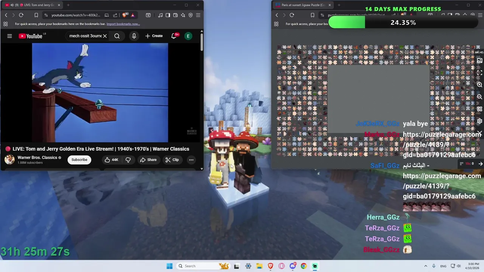484x272 pixels.
Task: Show the puzzle preview image icon
Action: click(479, 60)
